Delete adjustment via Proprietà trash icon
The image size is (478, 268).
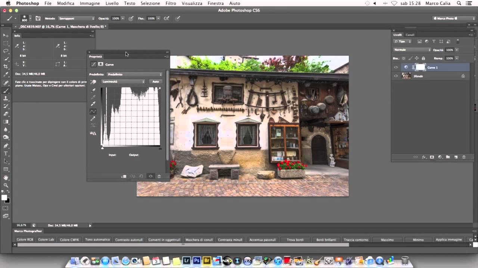159,176
